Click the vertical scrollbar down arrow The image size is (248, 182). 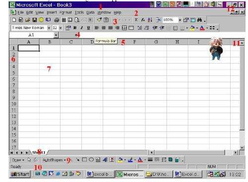(242, 148)
